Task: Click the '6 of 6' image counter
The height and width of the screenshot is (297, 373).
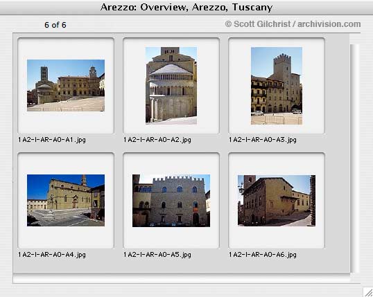Action: coord(55,25)
